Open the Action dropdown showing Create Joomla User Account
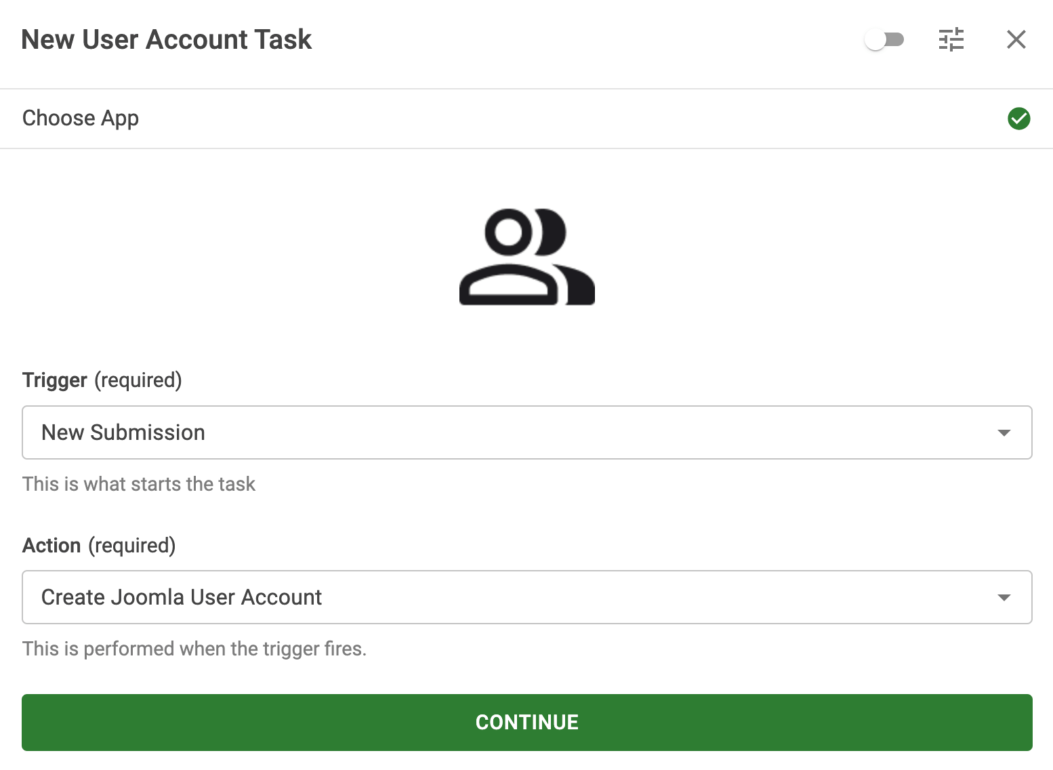This screenshot has width=1053, height=770. tap(526, 597)
